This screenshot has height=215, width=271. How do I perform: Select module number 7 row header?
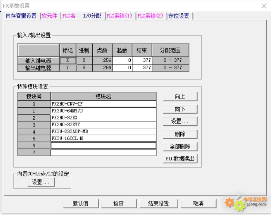tap(34, 153)
